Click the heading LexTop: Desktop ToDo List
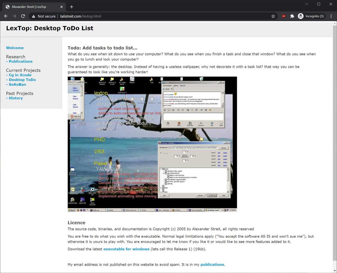 (50, 28)
